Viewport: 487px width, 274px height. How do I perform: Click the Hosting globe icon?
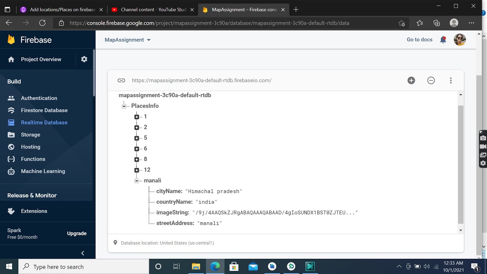click(x=11, y=147)
